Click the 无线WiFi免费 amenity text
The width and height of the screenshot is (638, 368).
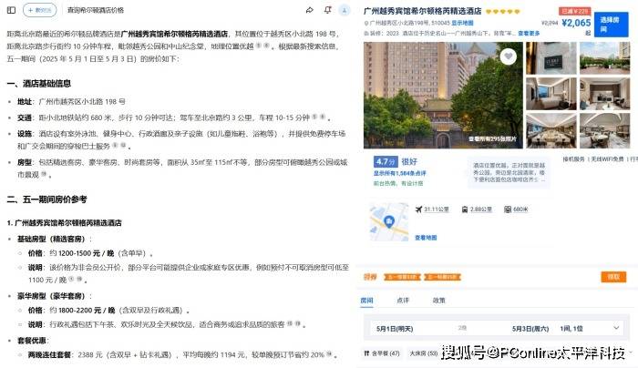click(x=607, y=159)
